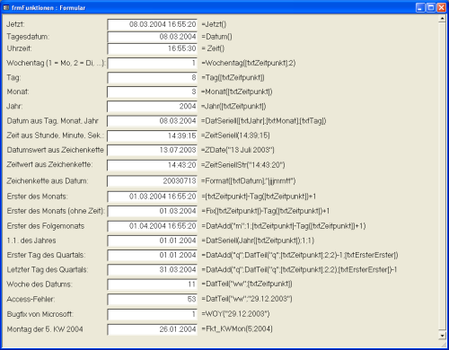Click the Zeit aus Stunde field 14:39:15
This screenshot has width=449, height=350.
[x=152, y=136]
